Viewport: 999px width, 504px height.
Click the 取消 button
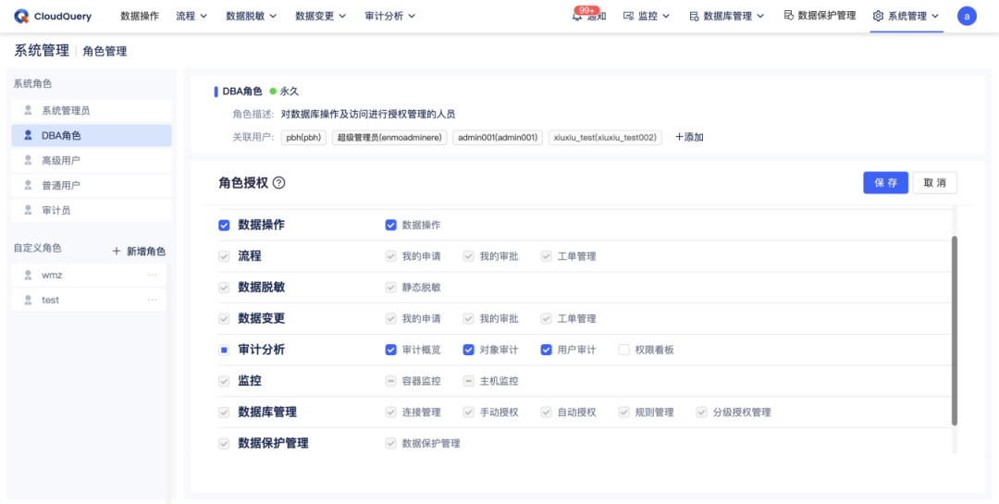click(x=934, y=183)
